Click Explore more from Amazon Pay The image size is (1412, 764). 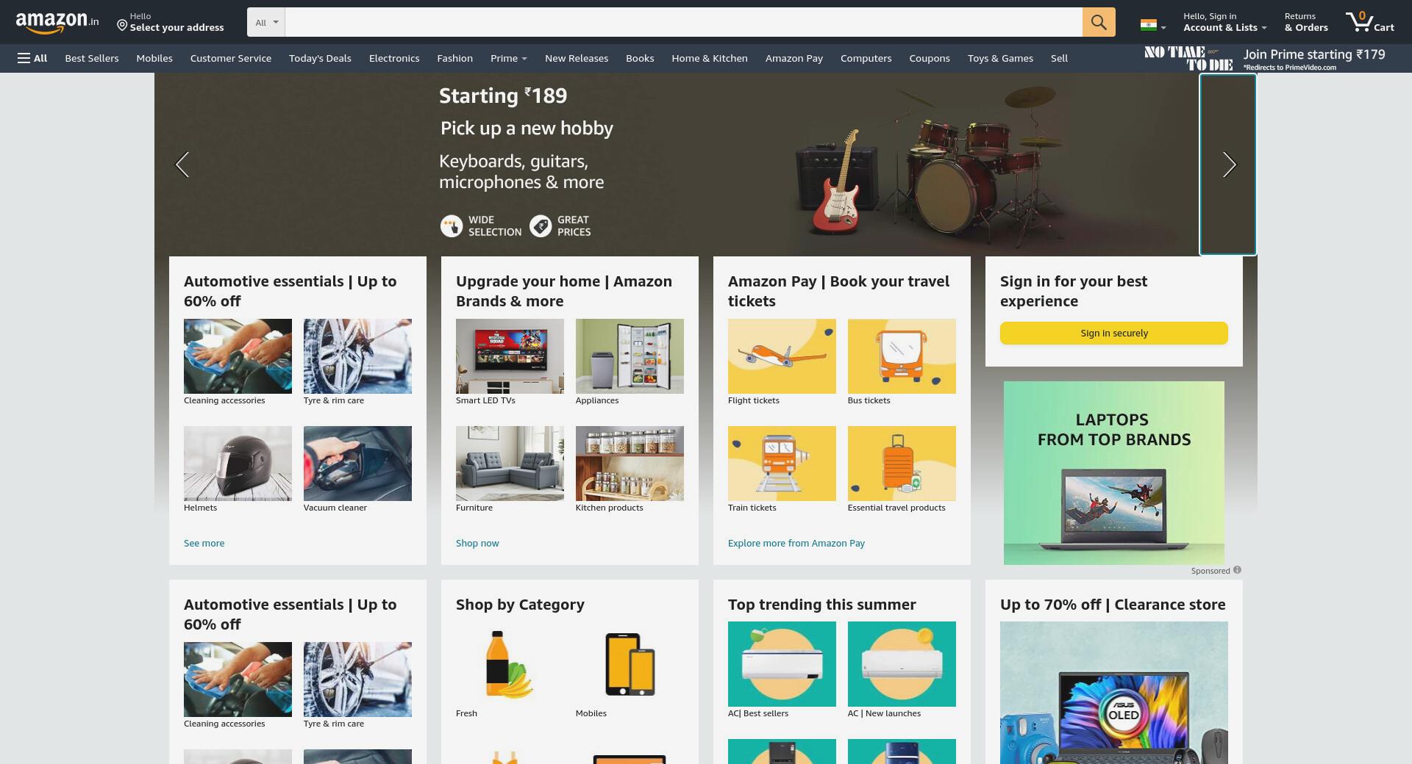(x=796, y=543)
